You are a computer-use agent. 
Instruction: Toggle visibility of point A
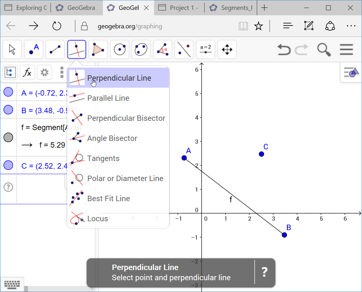coord(9,92)
